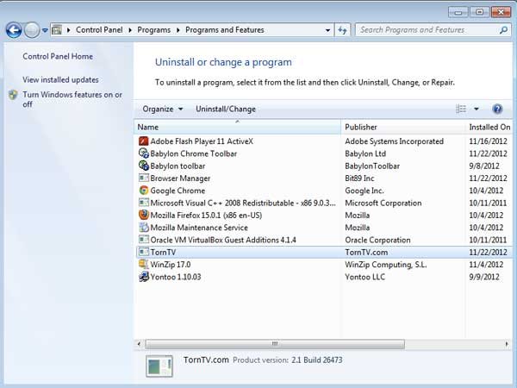Click the scrollbar left arrow

pyautogui.click(x=139, y=344)
